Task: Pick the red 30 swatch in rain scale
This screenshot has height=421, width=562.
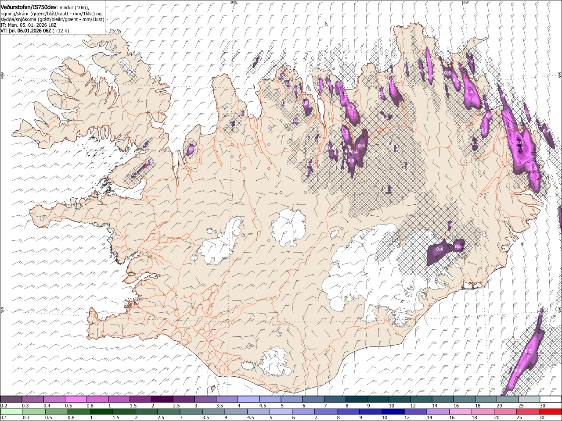Action: pyautogui.click(x=550, y=411)
